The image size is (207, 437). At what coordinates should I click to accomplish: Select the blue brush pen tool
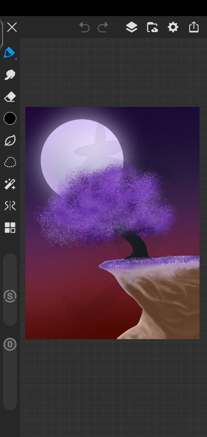point(10,53)
